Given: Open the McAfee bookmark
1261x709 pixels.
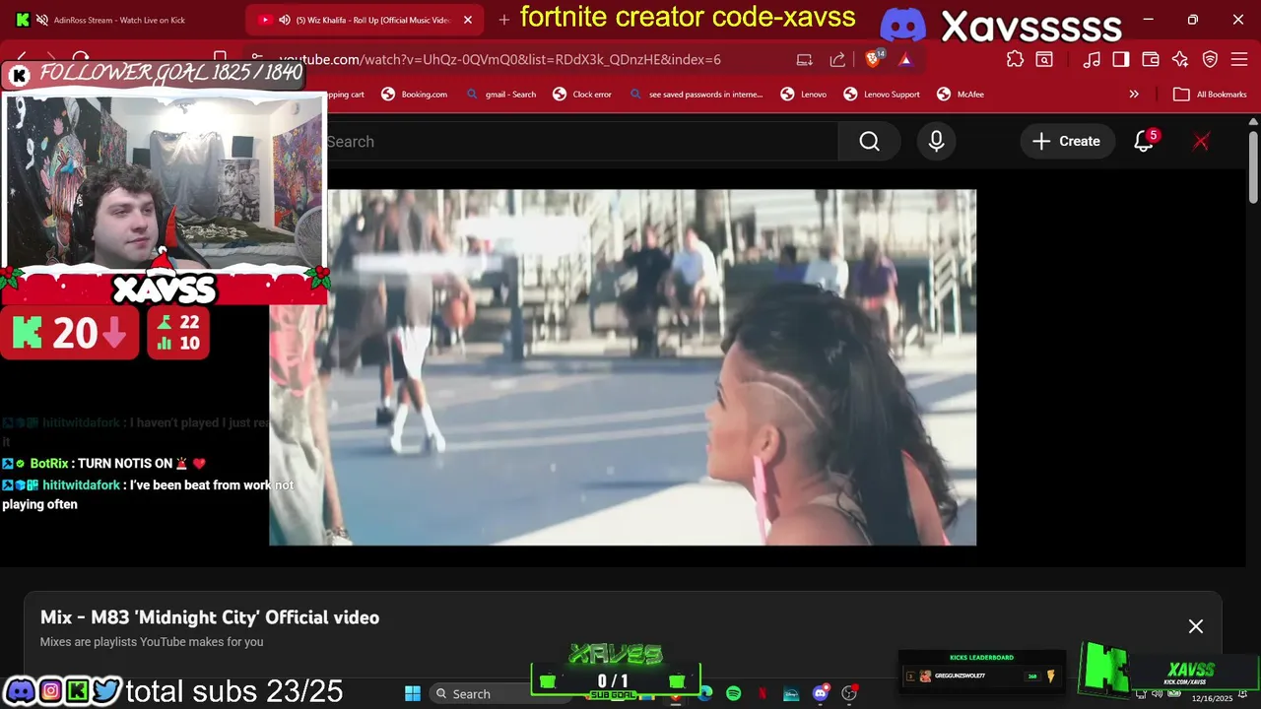Looking at the screenshot, I should (x=960, y=95).
